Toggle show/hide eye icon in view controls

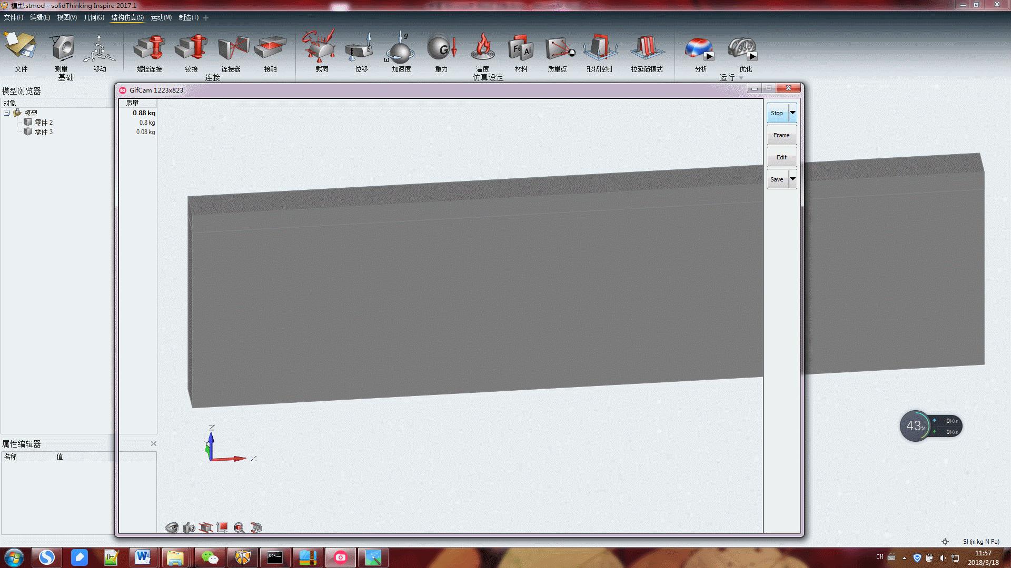pyautogui.click(x=172, y=528)
